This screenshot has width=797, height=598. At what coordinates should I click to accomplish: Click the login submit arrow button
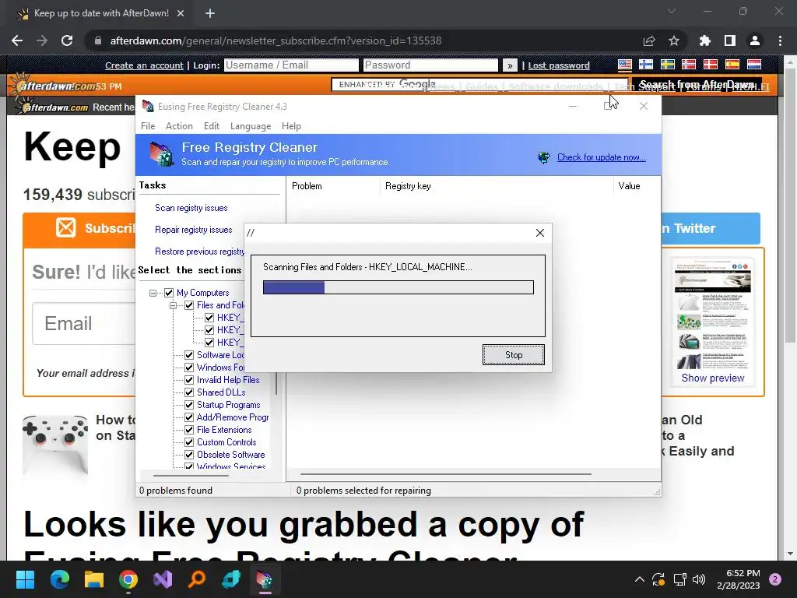point(510,65)
